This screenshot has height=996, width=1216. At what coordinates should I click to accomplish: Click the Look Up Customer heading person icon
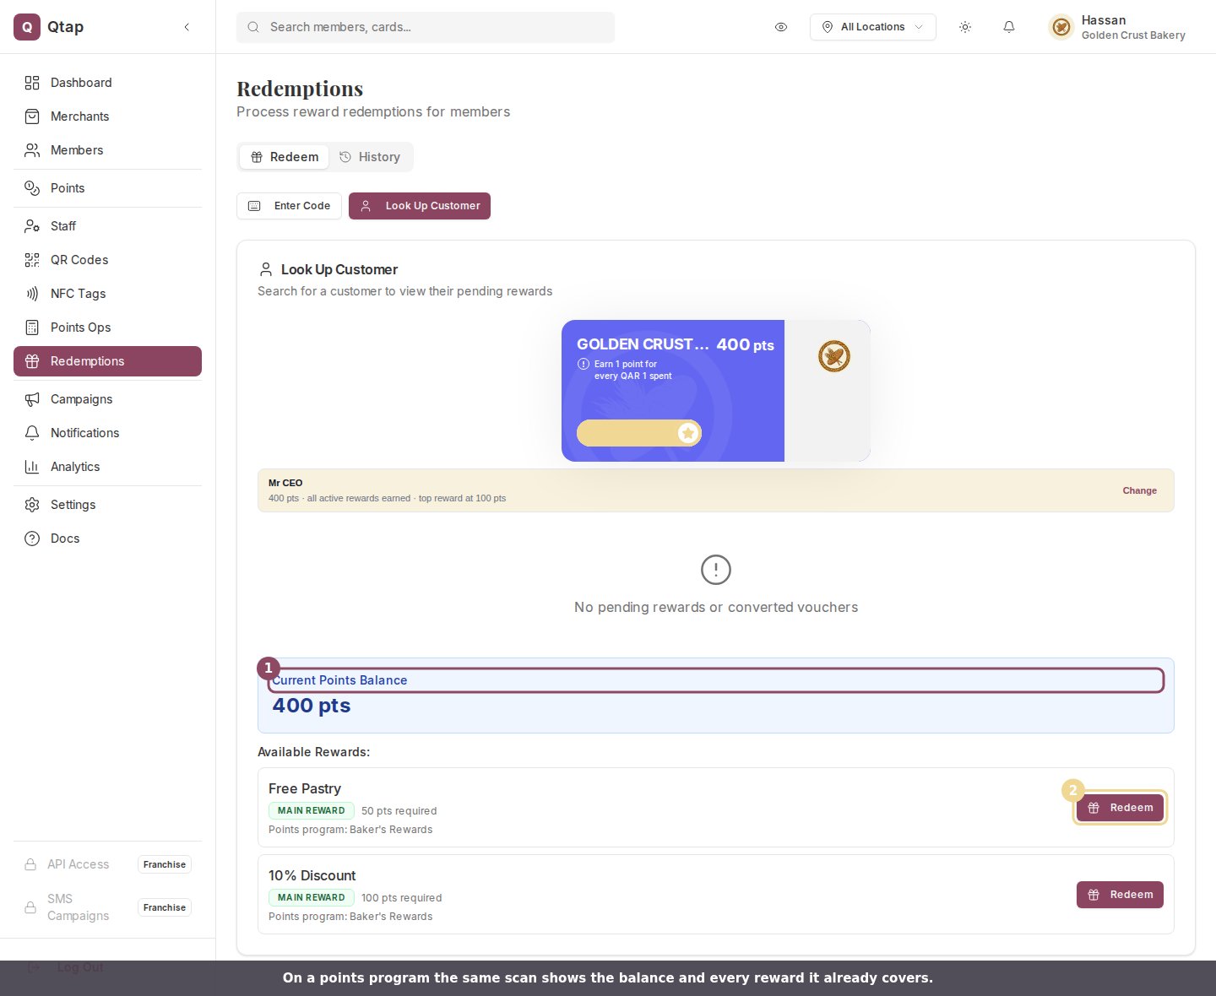click(x=265, y=269)
